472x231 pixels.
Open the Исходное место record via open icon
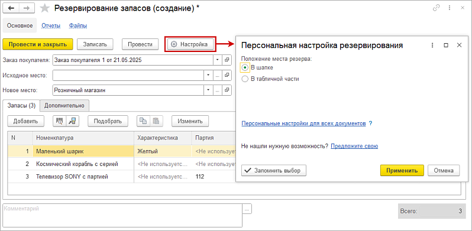tap(227, 75)
